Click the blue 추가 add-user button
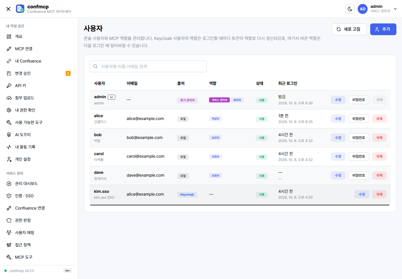402x279 pixels. 383,29
